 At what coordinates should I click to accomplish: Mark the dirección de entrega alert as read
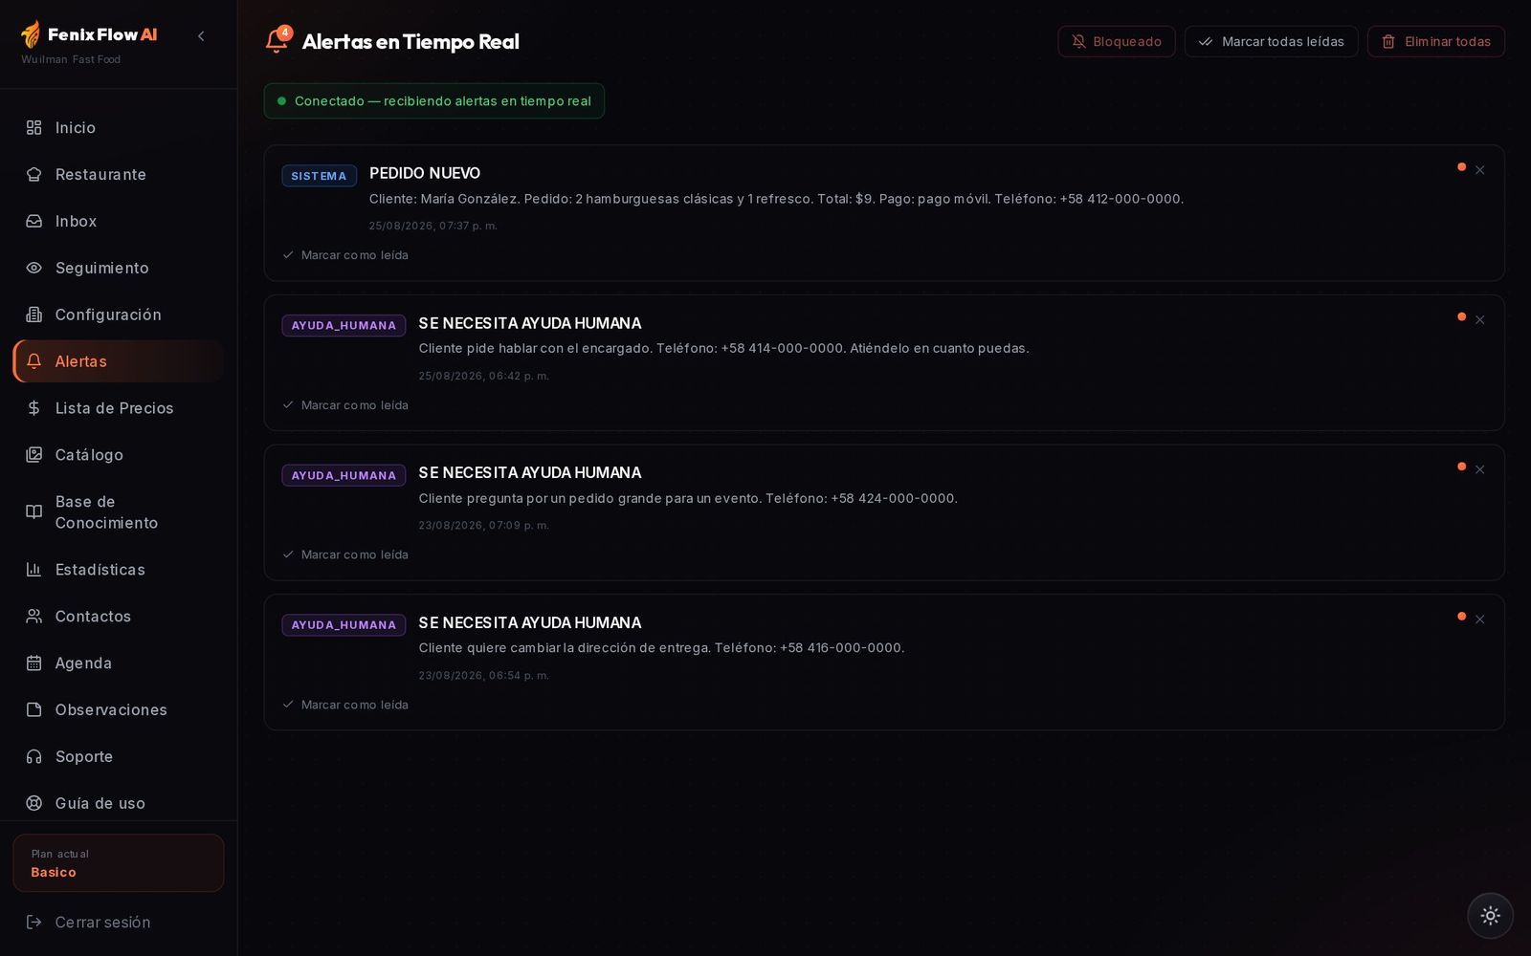(x=345, y=705)
